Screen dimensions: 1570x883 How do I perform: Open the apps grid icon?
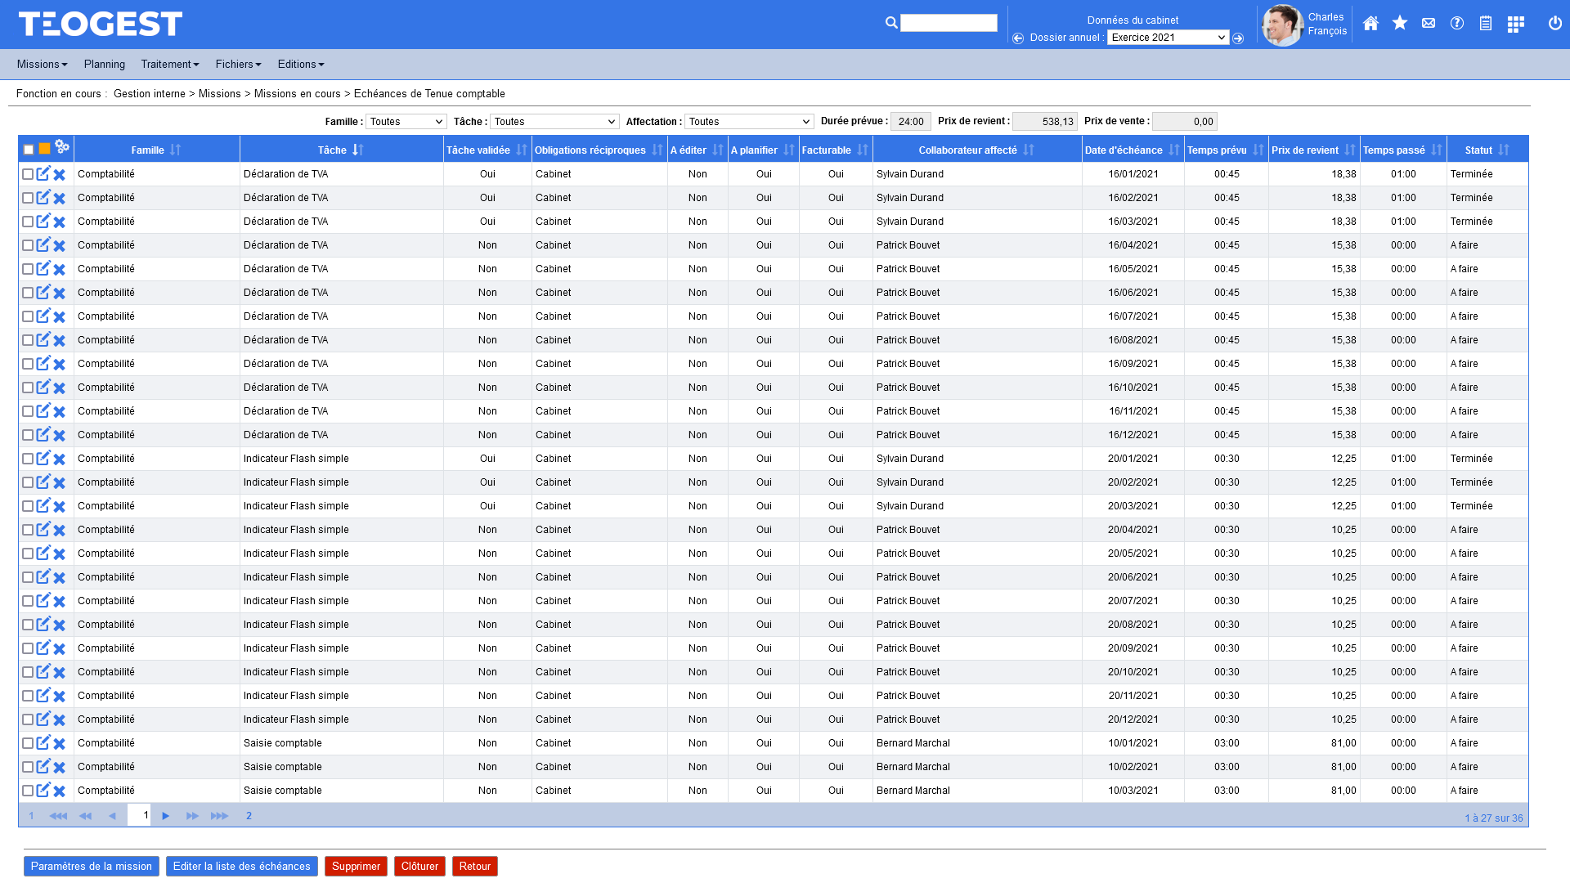point(1515,24)
